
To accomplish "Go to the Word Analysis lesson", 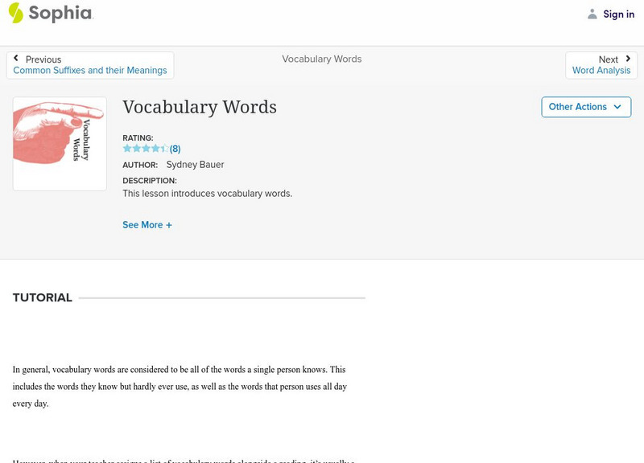I will click(601, 71).
